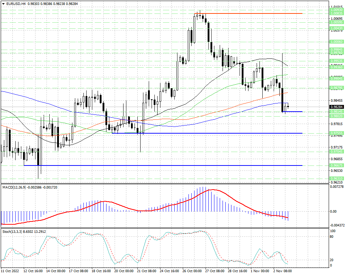The width and height of the screenshot is (345, 275).
Task: Click the 0.99360 price level label
Action: [336, 67]
